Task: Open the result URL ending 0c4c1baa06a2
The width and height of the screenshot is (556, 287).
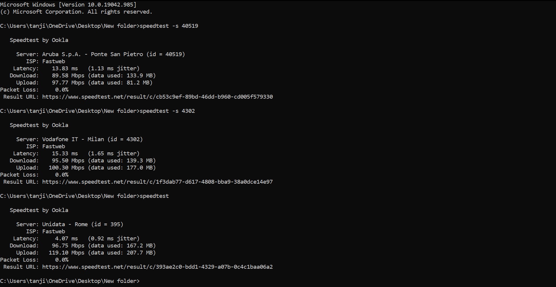Action: click(x=157, y=267)
